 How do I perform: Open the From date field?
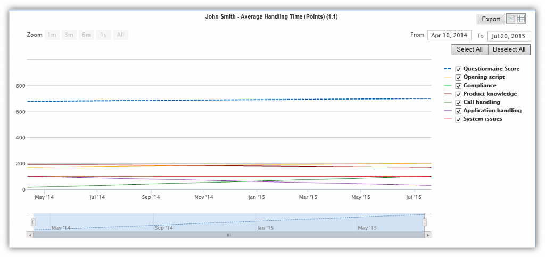(x=449, y=36)
